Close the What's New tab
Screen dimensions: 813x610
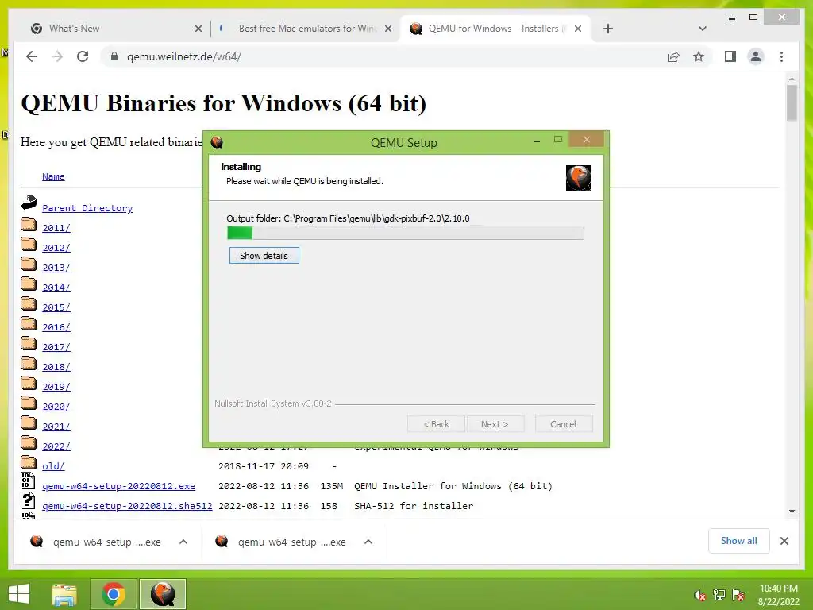click(198, 29)
